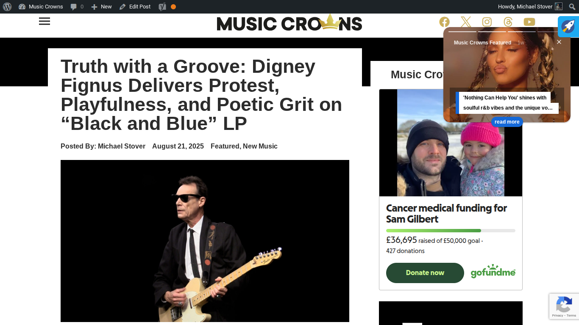Open the X (Twitter) social icon
579x325 pixels.
click(x=466, y=22)
